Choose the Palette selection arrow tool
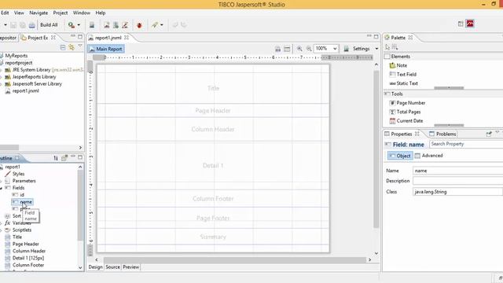This screenshot has height=283, width=503. [387, 47]
